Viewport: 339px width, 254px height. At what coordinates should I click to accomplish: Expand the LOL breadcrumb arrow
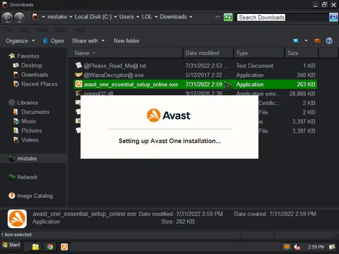click(156, 17)
